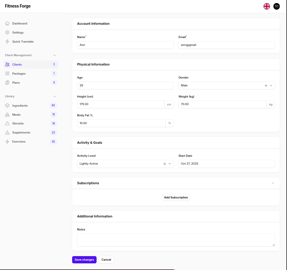Select the Quick Translate lightning icon

tap(7, 41)
